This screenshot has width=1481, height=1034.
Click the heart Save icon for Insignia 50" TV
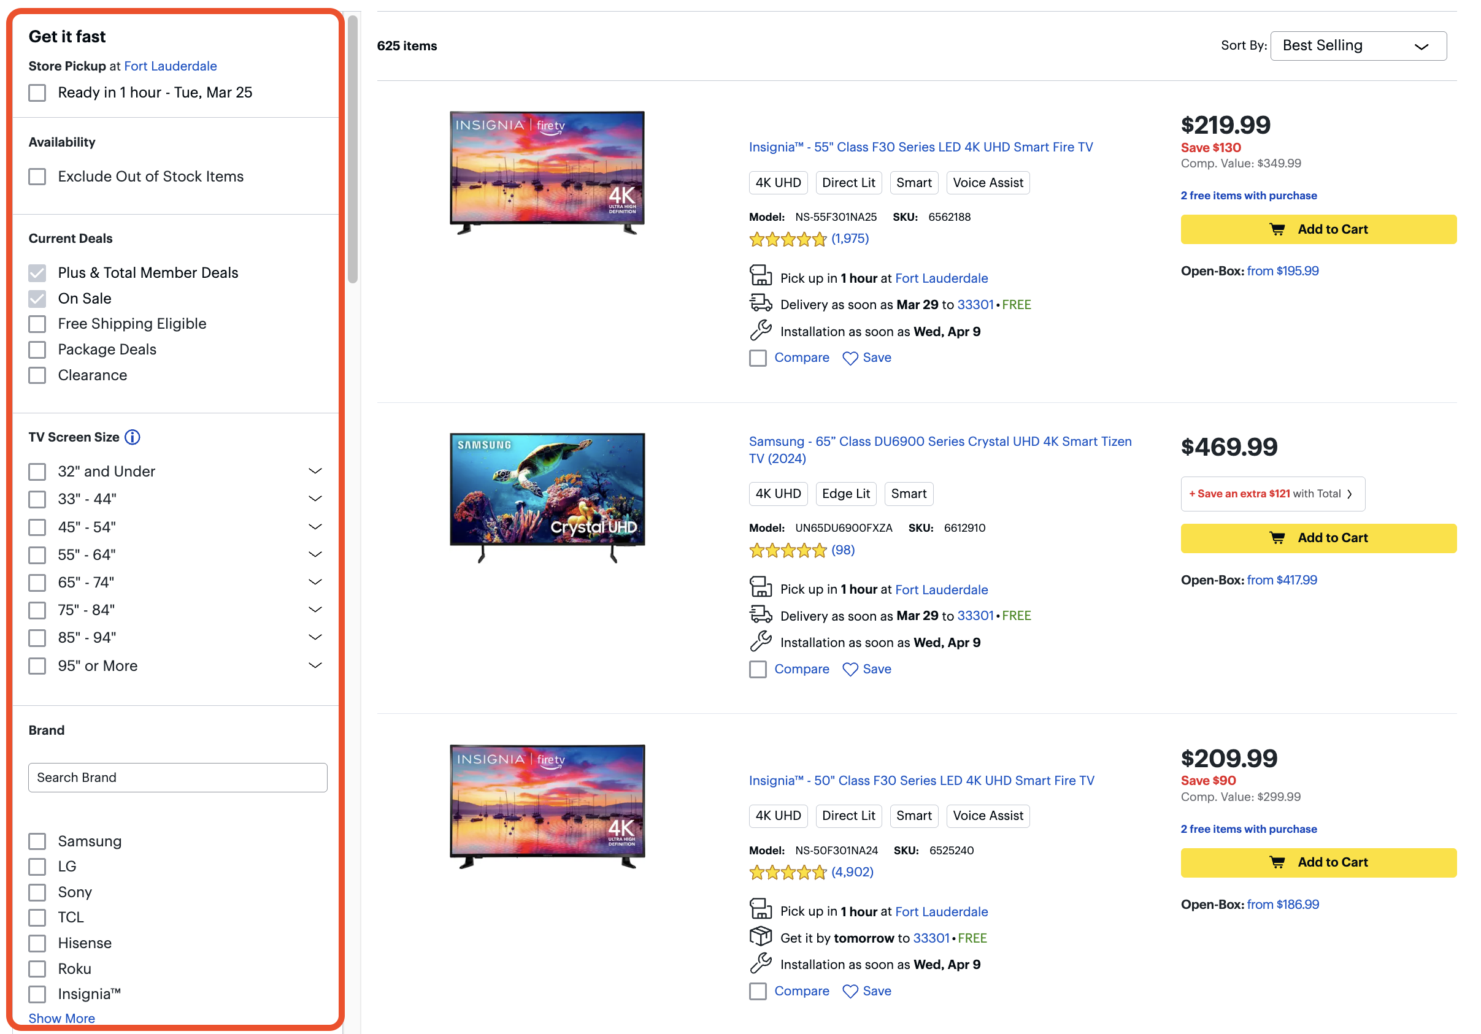850,992
